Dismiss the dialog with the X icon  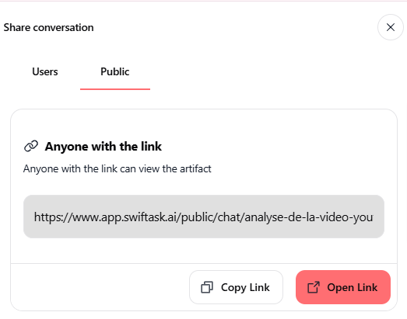[391, 27]
